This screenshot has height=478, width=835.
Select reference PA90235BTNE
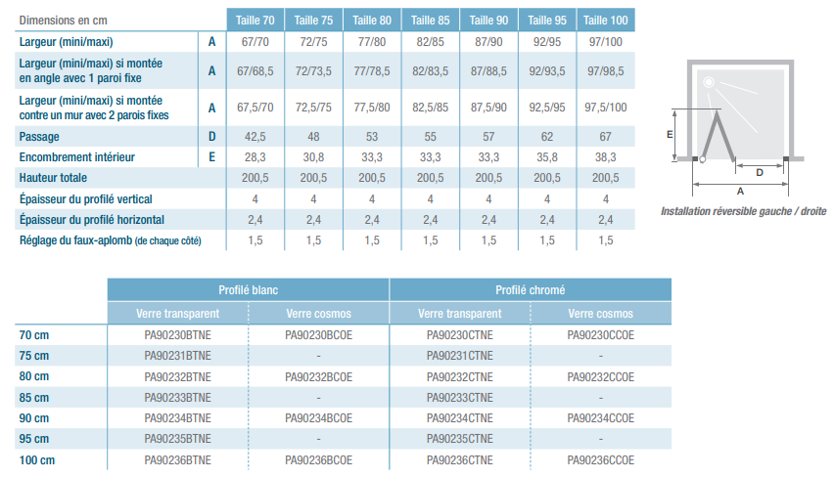[178, 439]
